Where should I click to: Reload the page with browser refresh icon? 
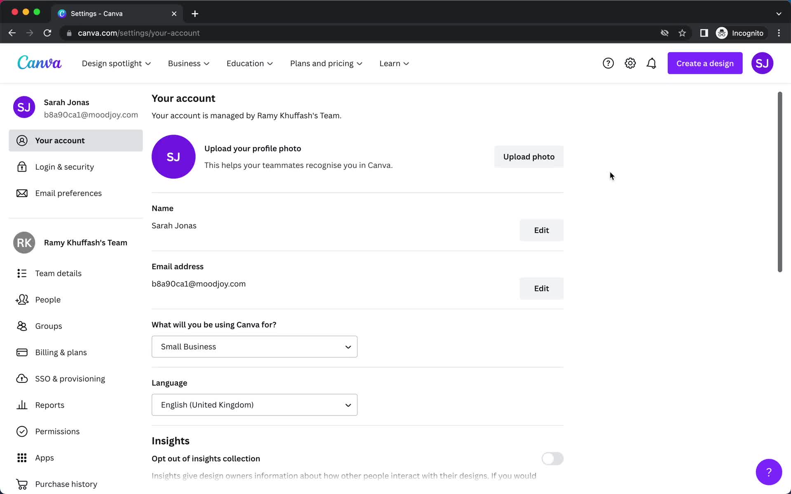click(47, 33)
